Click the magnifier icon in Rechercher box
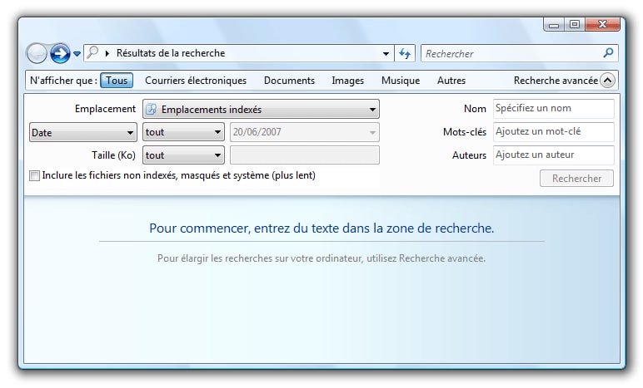This screenshot has width=643, height=388. 608,53
